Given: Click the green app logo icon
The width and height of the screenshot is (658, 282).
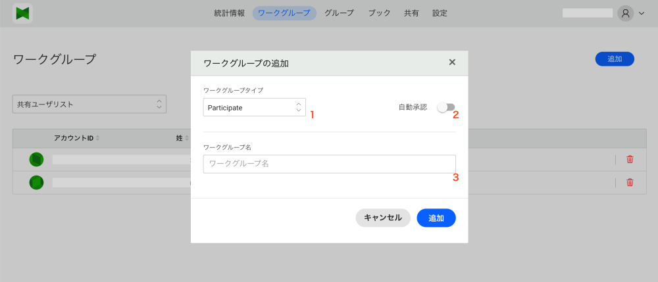Looking at the screenshot, I should tap(23, 13).
